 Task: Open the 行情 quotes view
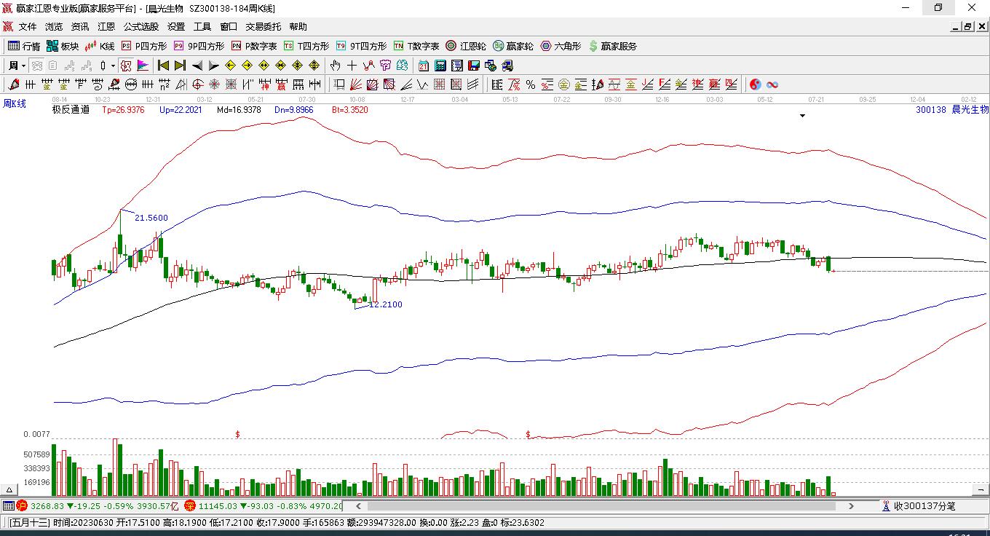click(23, 46)
